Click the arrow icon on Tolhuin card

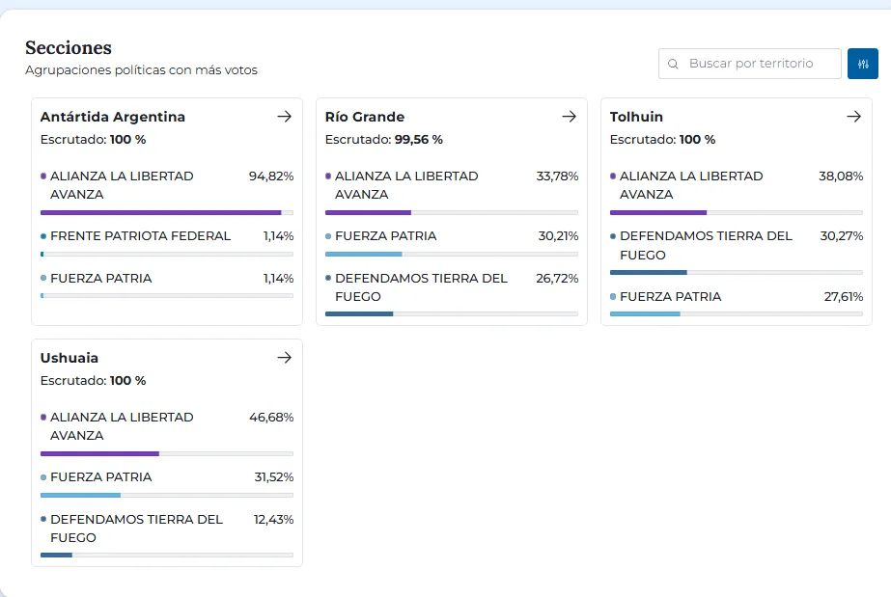point(853,117)
